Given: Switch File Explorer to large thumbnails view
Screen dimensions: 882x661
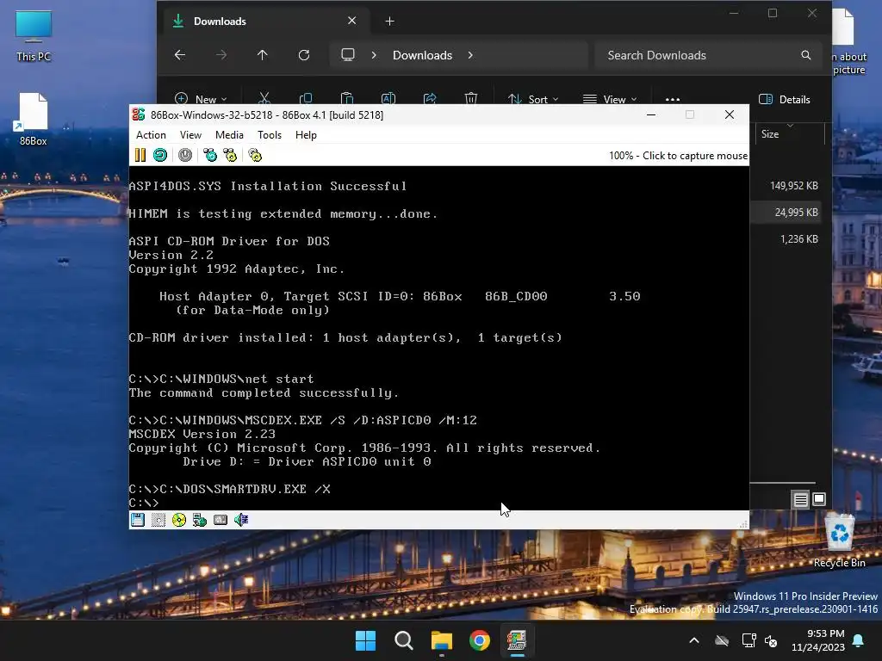Looking at the screenshot, I should point(819,499).
